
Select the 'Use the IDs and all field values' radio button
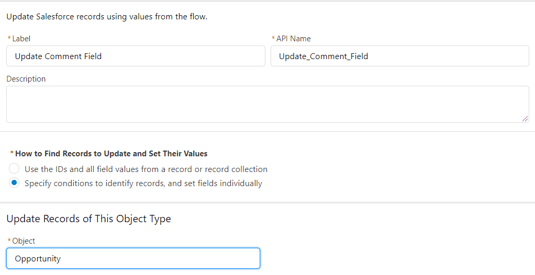coord(14,169)
